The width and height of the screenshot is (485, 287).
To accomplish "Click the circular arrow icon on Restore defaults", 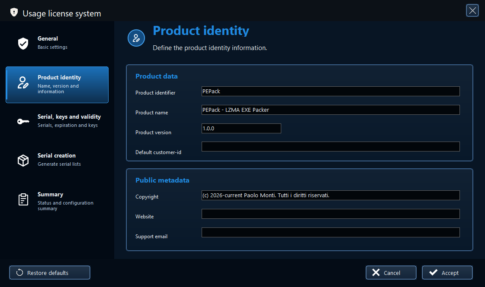I will click(x=19, y=272).
